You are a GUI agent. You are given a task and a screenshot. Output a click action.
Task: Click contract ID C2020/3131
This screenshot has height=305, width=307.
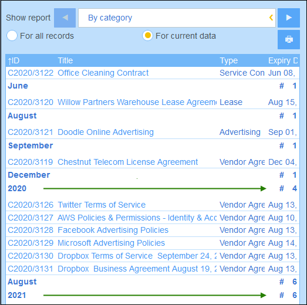(x=31, y=269)
